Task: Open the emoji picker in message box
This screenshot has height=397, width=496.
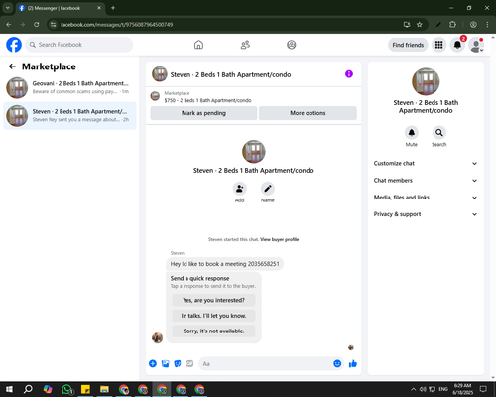Action: click(x=337, y=364)
